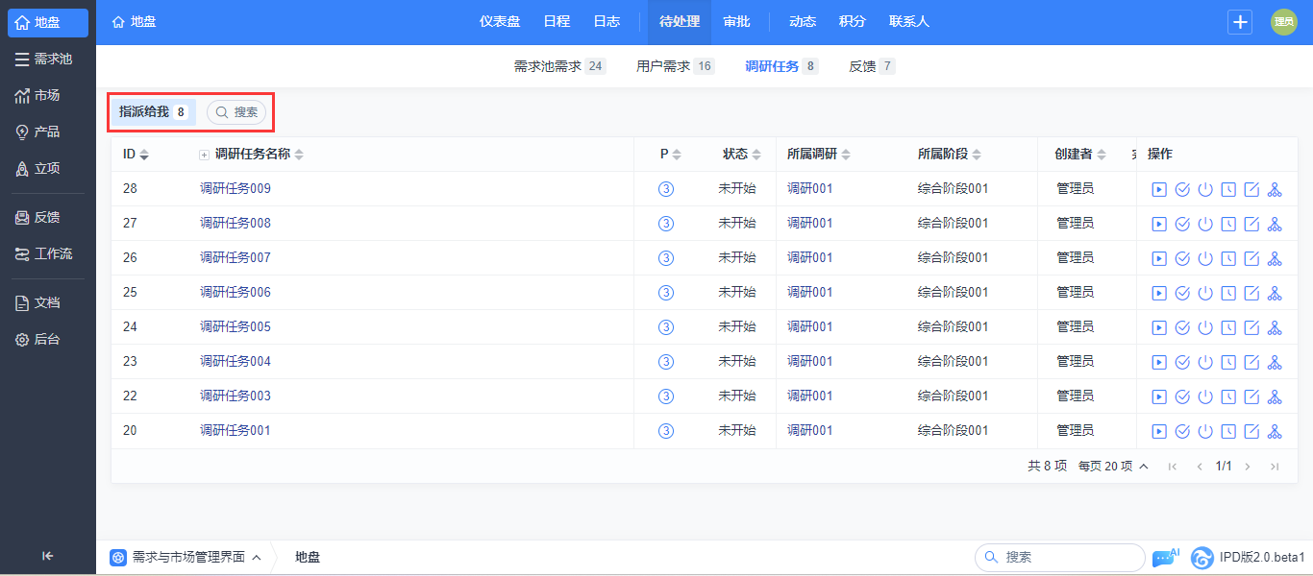Screen dimensions: 1313x576
Task: Collapse the left sidebar
Action: [48, 556]
